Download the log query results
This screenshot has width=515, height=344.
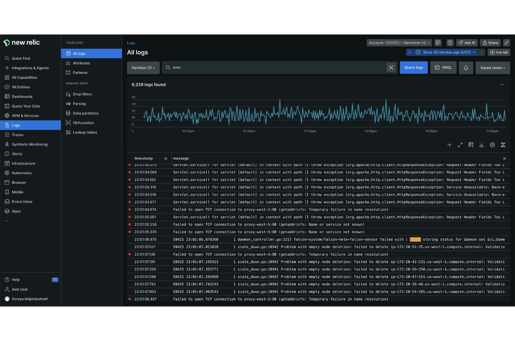[482, 145]
